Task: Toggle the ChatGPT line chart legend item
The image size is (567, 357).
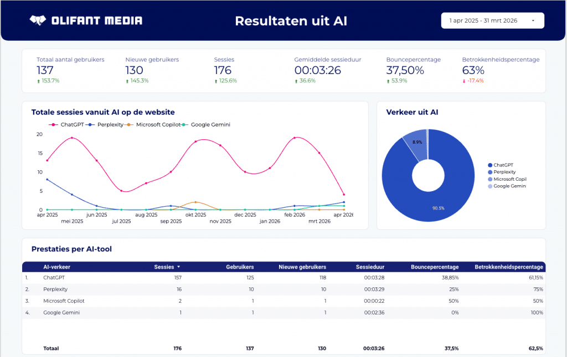Action: (x=68, y=125)
